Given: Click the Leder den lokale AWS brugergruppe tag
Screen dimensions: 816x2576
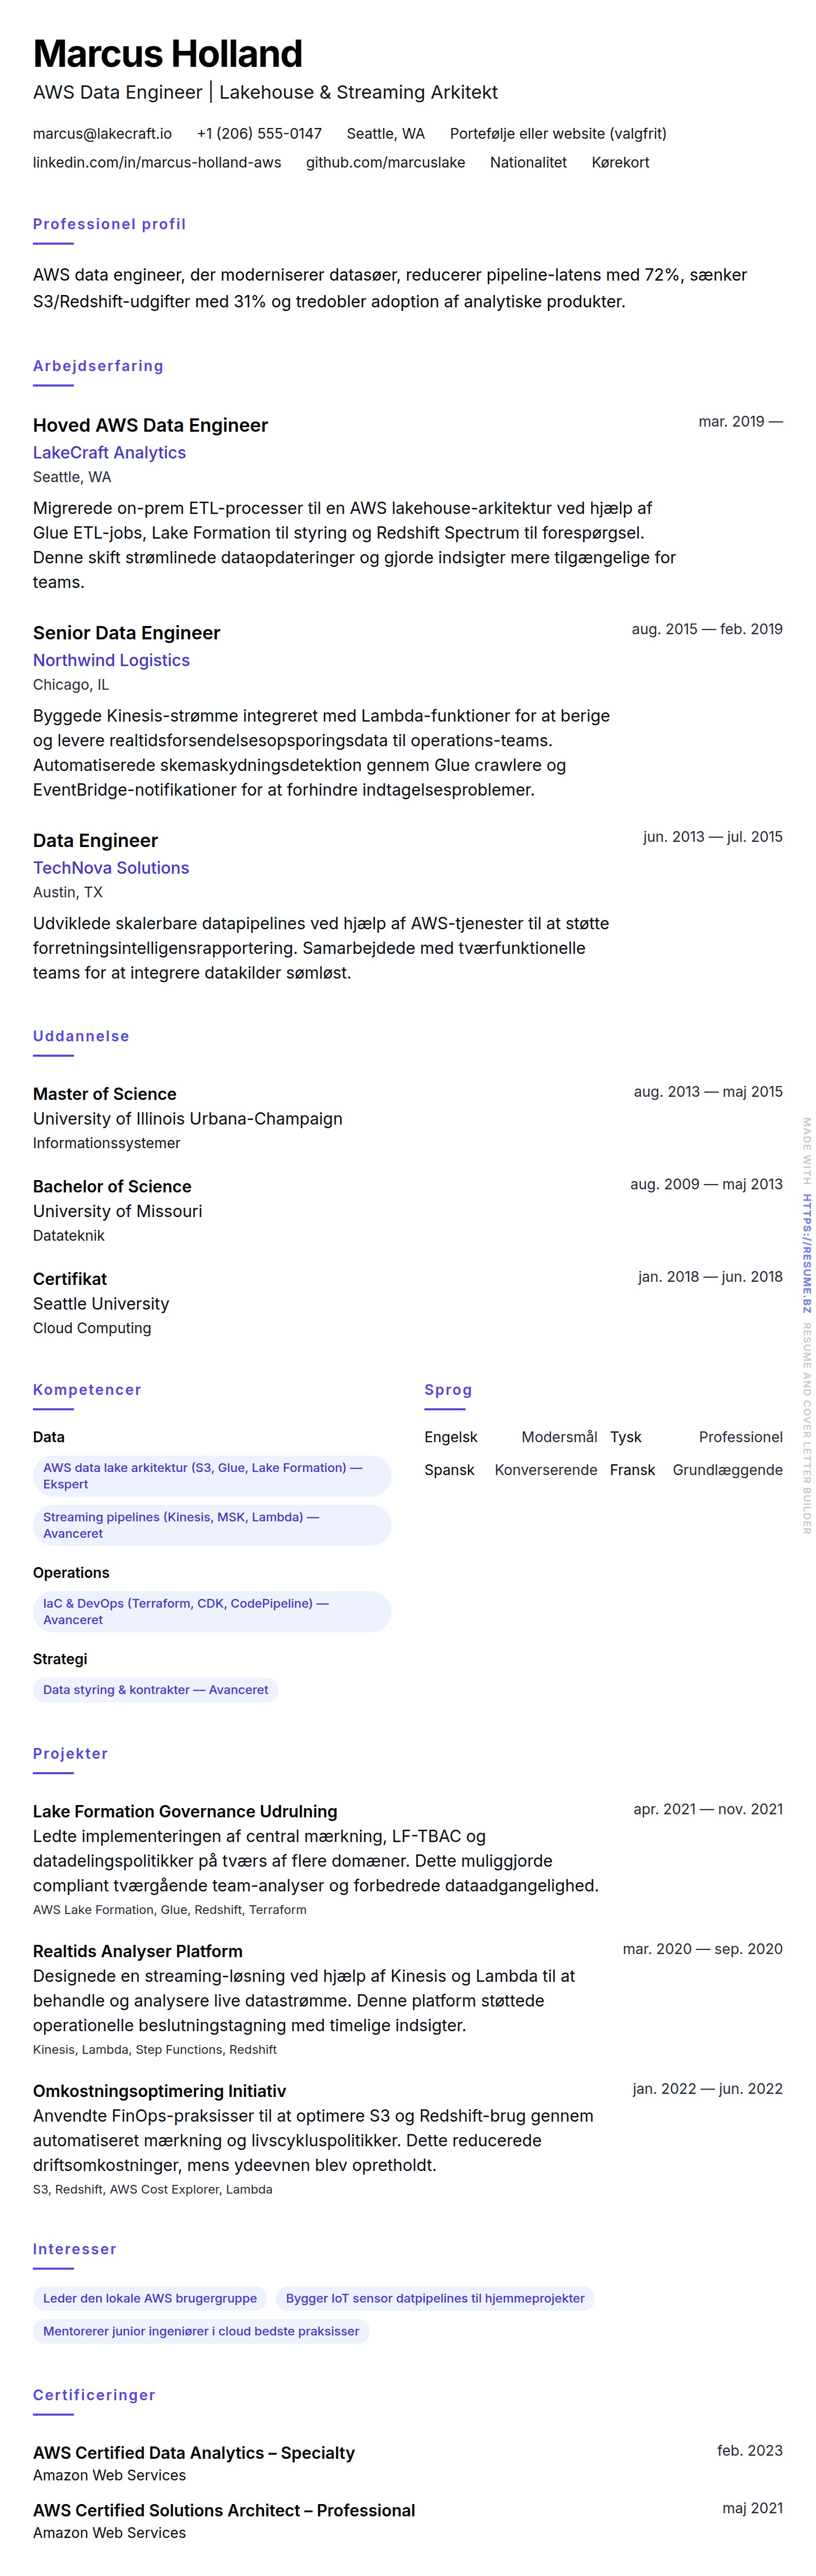Looking at the screenshot, I should click(x=150, y=2298).
